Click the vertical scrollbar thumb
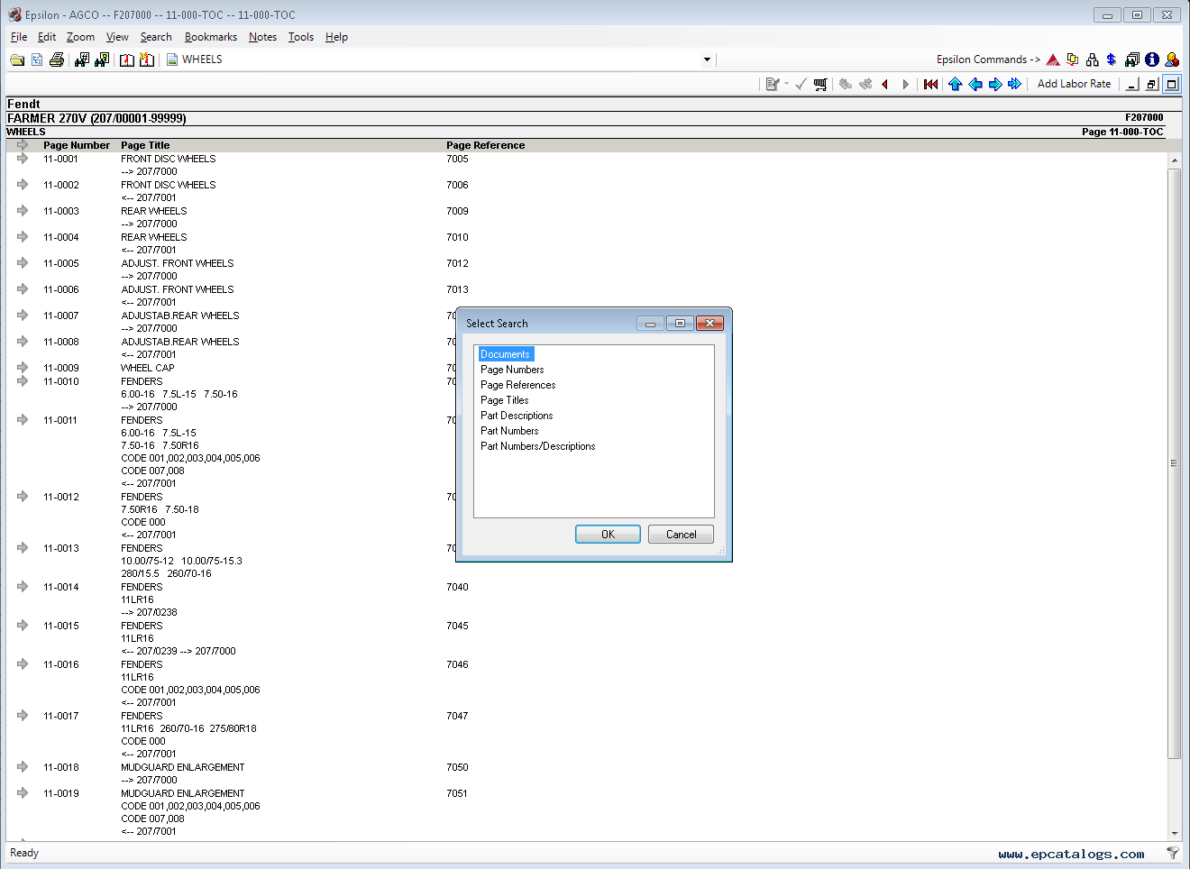The width and height of the screenshot is (1190, 869). click(x=1174, y=463)
